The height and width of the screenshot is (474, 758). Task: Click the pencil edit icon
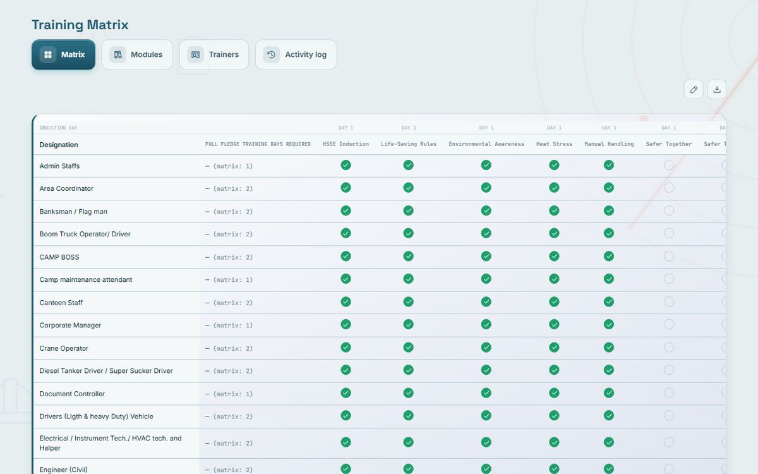(694, 89)
